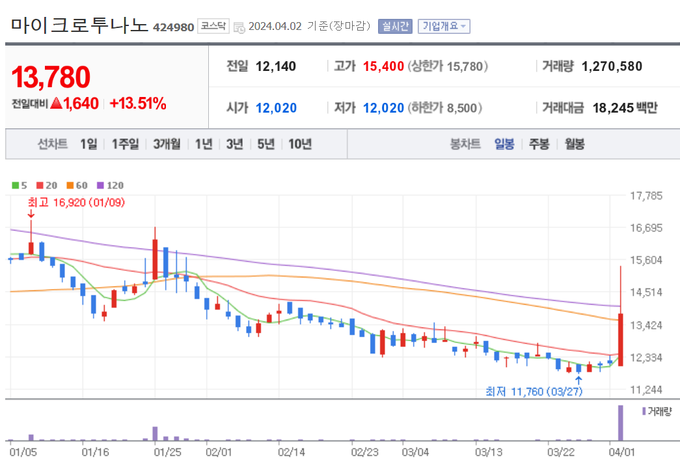Click the 02/01 date axis label
The height and width of the screenshot is (468, 680).
(x=219, y=452)
